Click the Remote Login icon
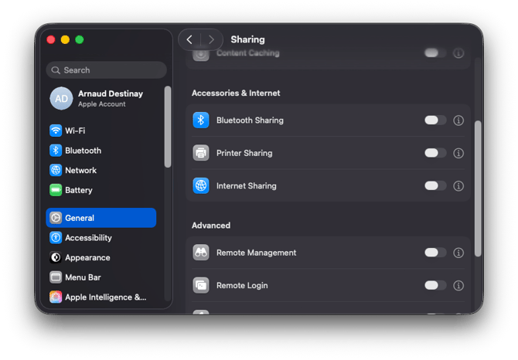 [x=201, y=285]
